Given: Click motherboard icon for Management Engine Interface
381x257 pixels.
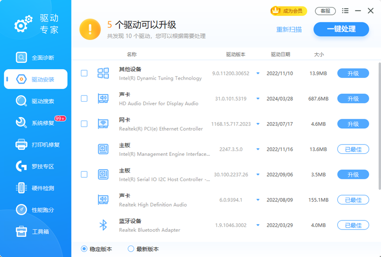Looking at the screenshot, I should point(103,149).
